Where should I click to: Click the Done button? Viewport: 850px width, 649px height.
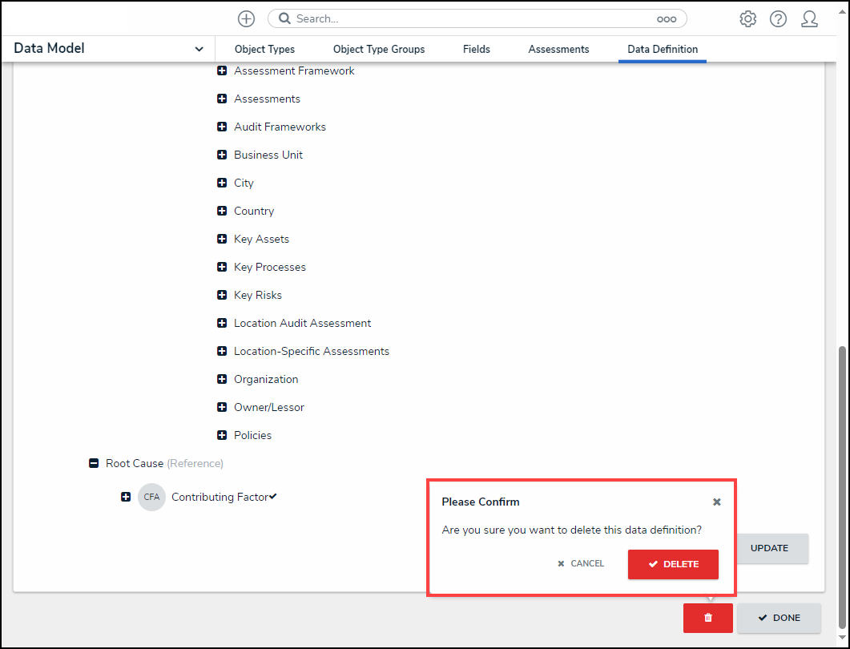click(x=779, y=618)
